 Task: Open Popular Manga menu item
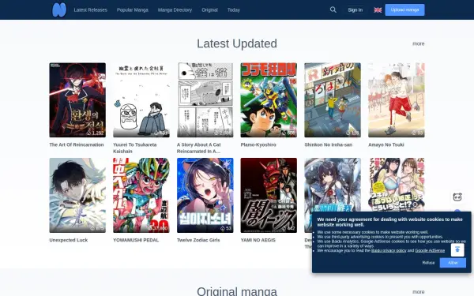(x=133, y=10)
